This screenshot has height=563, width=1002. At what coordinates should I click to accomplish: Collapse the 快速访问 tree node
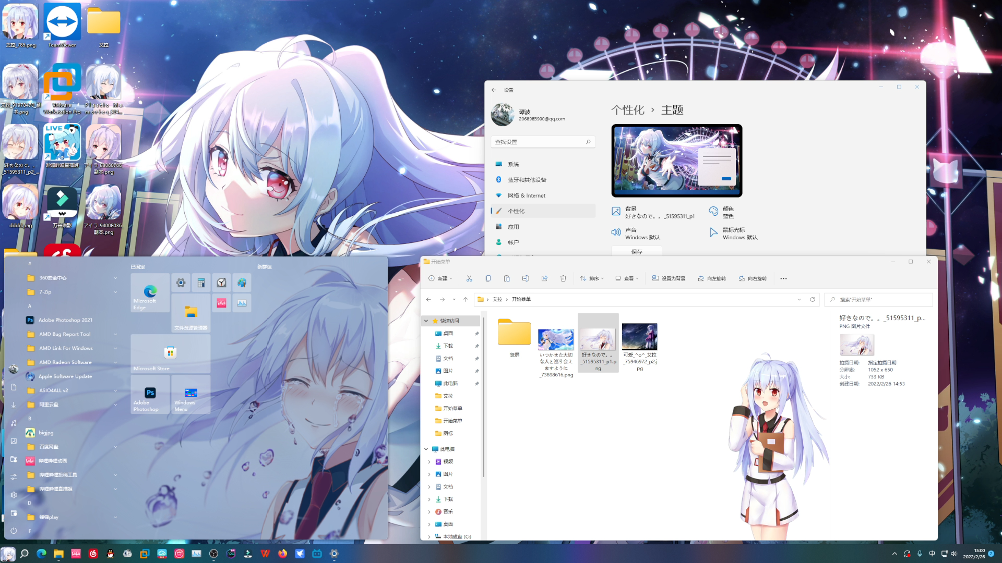(426, 321)
